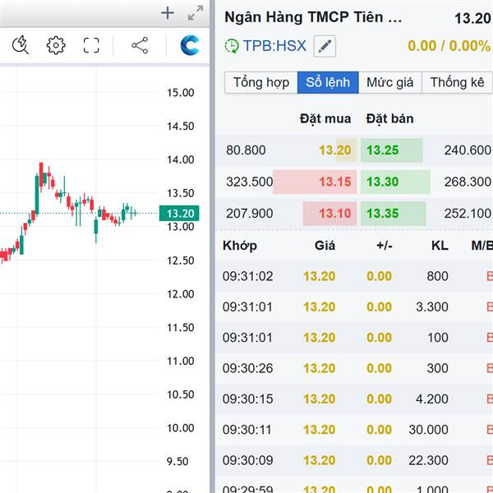Click the Giá column header
Screen dimensions: 493x493
tap(325, 246)
